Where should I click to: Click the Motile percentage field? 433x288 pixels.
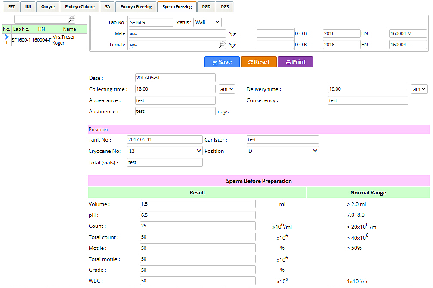pos(198,248)
